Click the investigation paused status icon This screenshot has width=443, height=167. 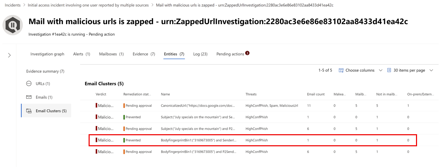coord(13,26)
